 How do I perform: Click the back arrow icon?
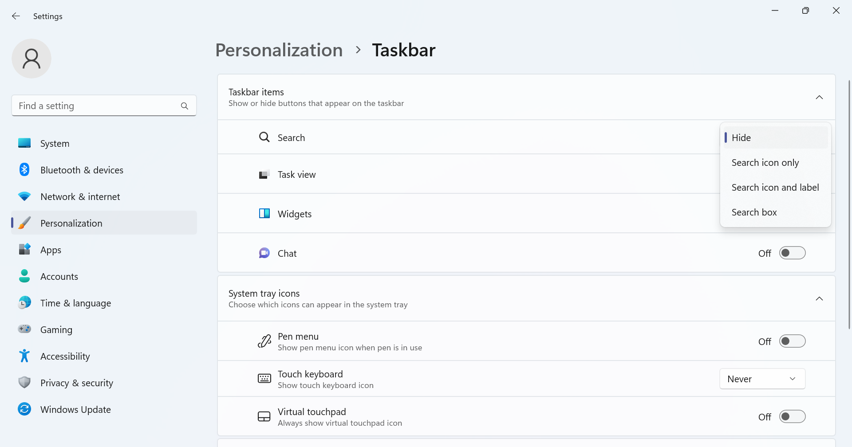pos(16,16)
